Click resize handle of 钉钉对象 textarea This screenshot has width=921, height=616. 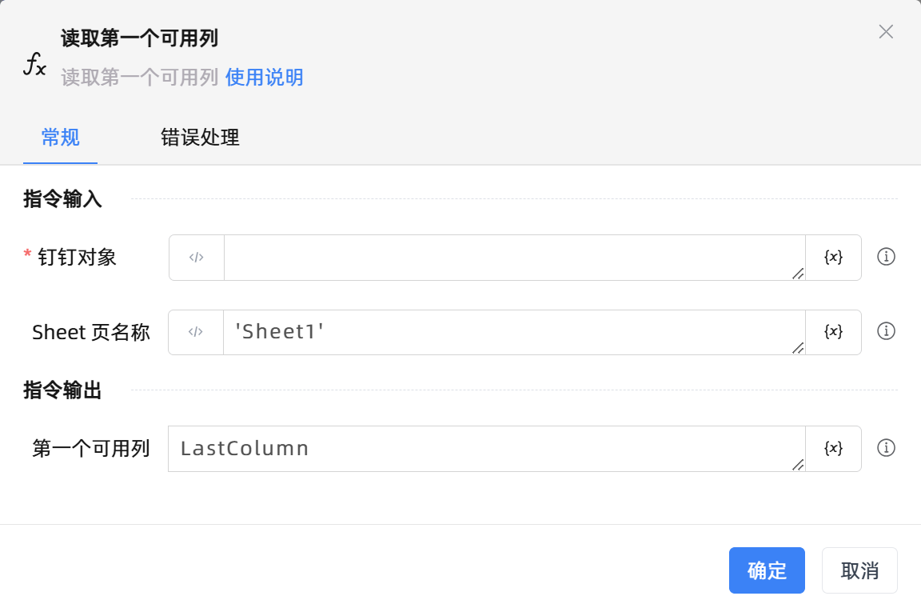pyautogui.click(x=798, y=274)
